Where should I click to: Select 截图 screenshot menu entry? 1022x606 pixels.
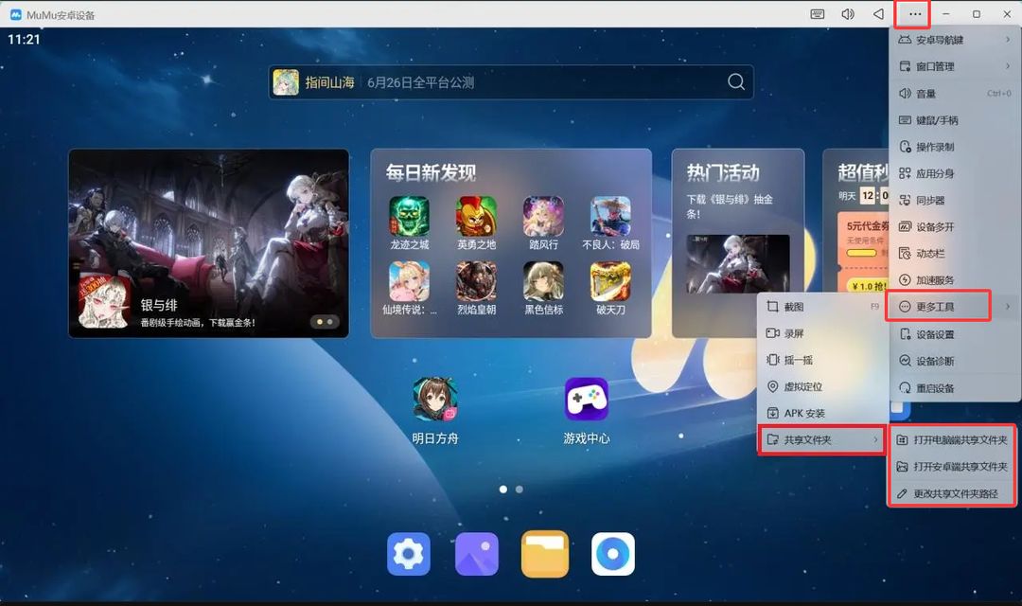(x=822, y=307)
